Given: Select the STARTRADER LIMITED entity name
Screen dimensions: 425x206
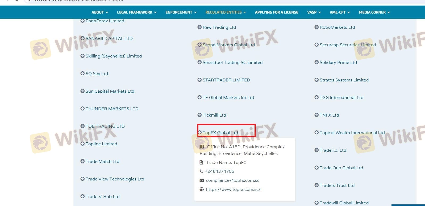Looking at the screenshot, I should coord(226,80).
